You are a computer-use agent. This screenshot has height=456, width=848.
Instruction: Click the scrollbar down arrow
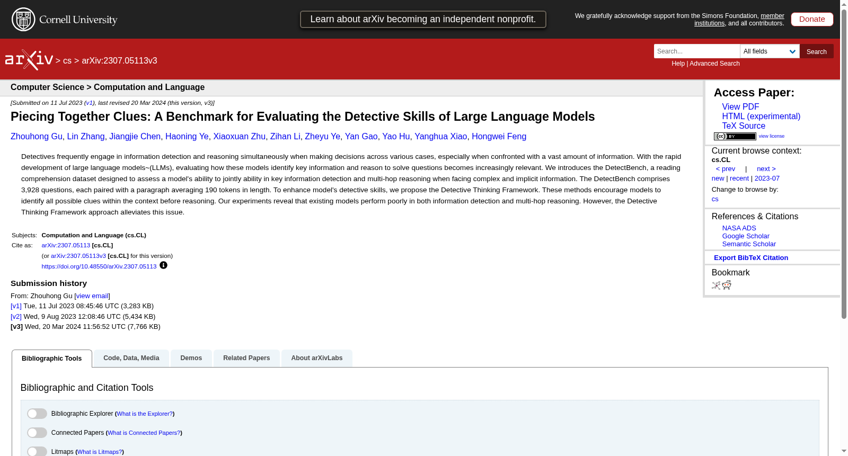pos(844,451)
